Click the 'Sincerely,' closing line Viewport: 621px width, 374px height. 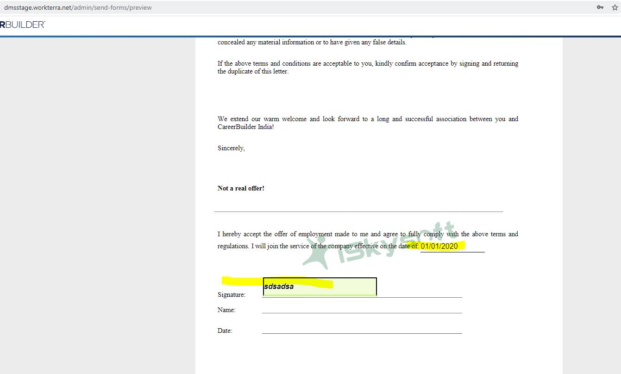tap(231, 148)
